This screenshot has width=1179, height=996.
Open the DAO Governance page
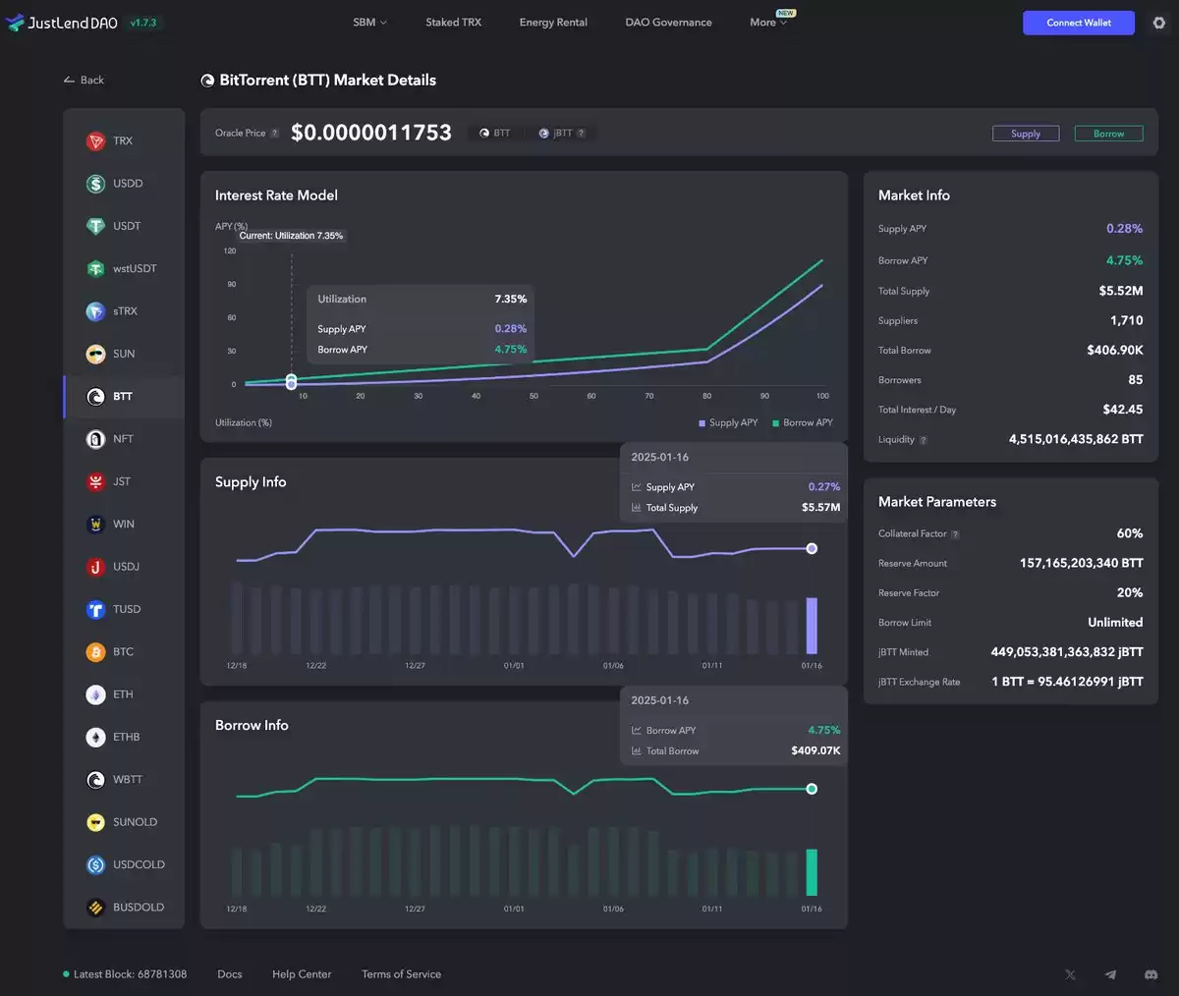(668, 23)
